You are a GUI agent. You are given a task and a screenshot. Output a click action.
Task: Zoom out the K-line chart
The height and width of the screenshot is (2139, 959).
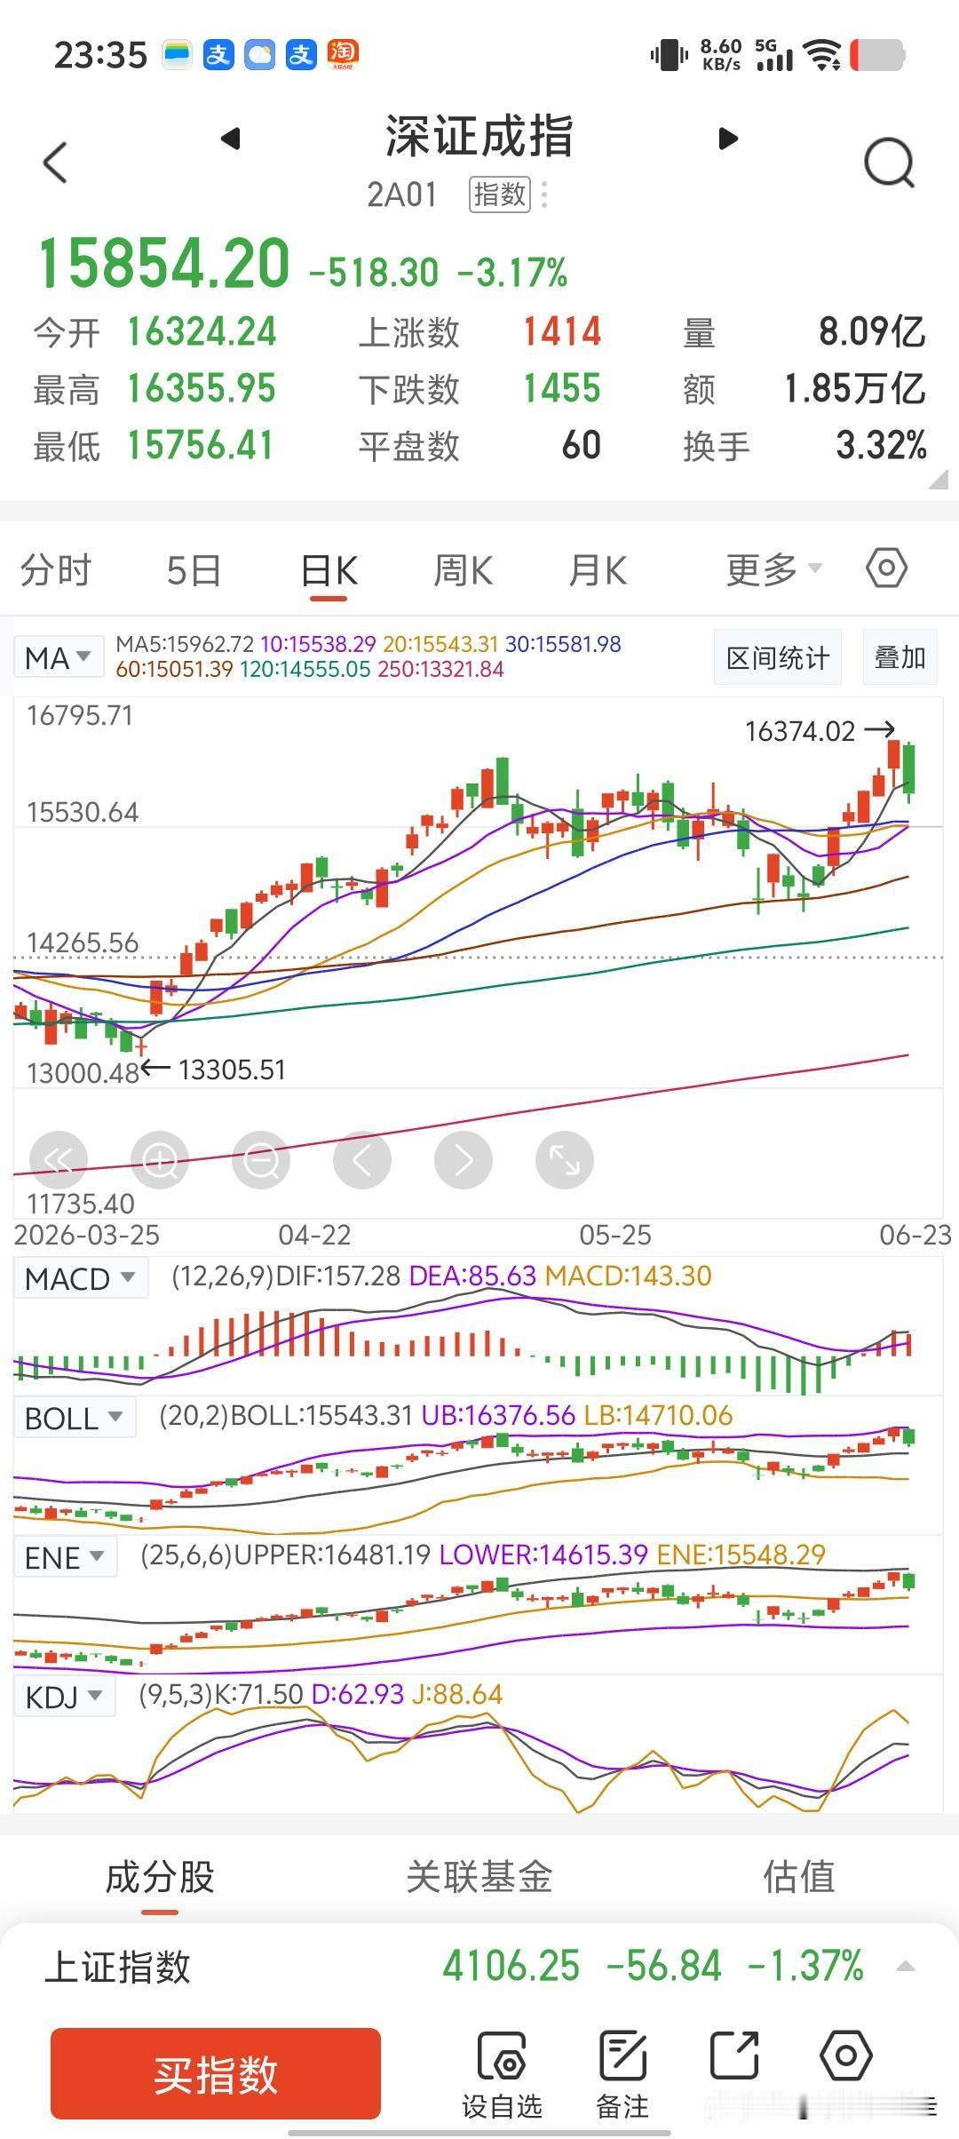coord(261,1160)
